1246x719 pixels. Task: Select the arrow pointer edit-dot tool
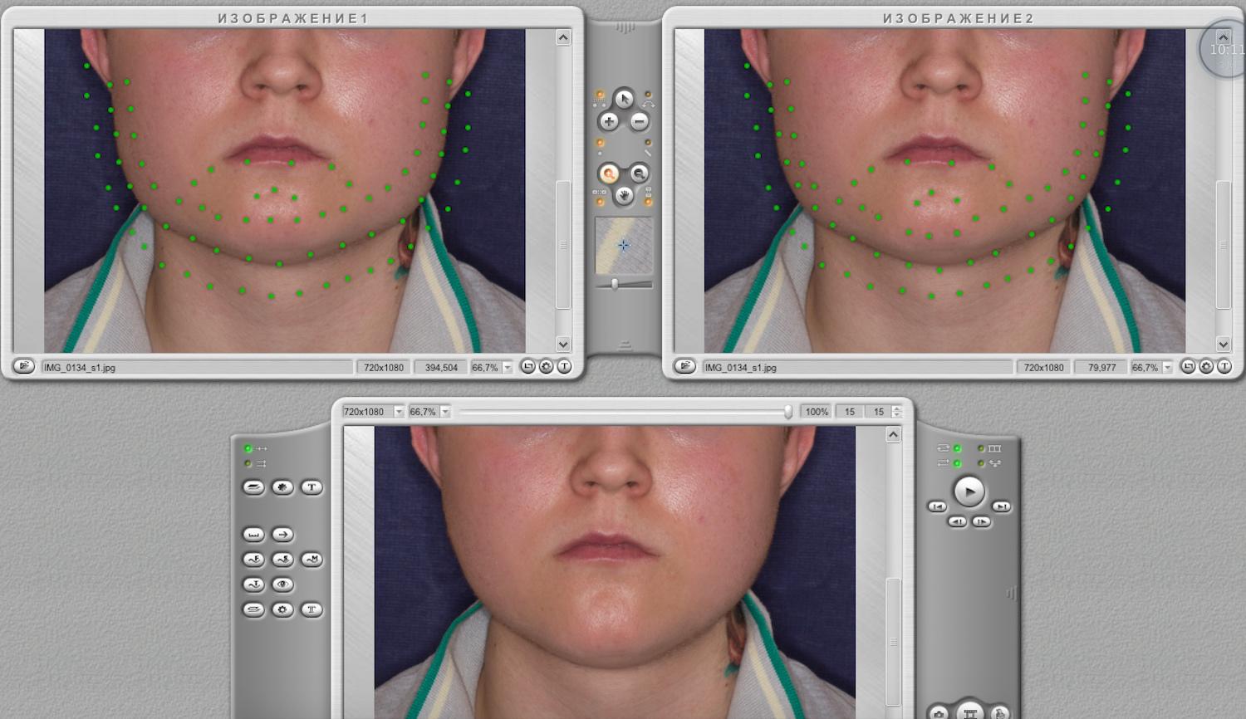[624, 99]
